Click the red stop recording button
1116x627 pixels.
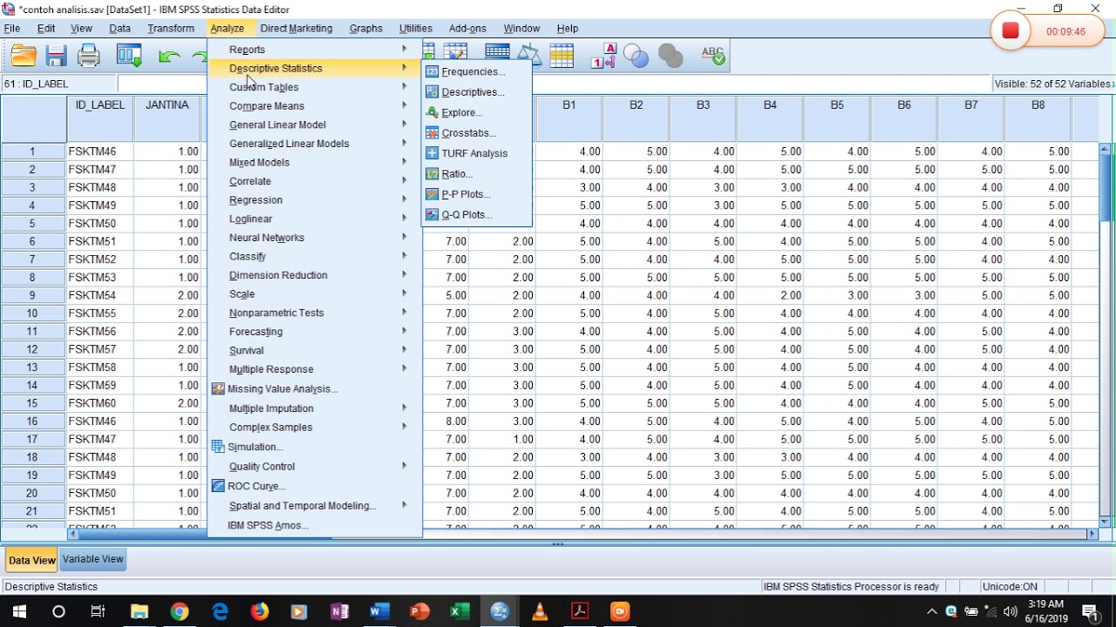point(1011,31)
